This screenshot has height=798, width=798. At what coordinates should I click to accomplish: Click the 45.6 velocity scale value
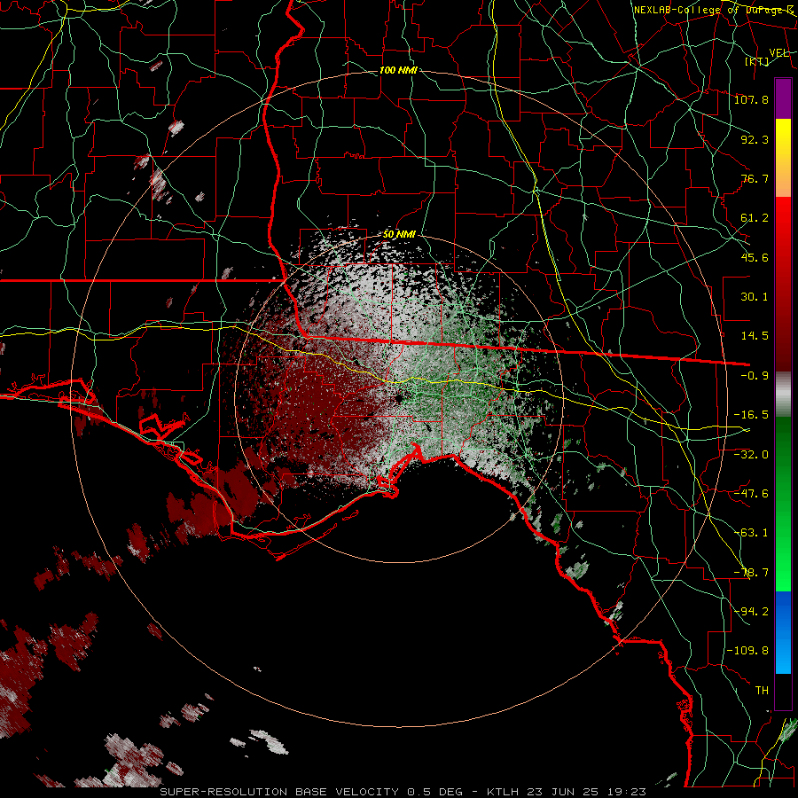pos(755,257)
